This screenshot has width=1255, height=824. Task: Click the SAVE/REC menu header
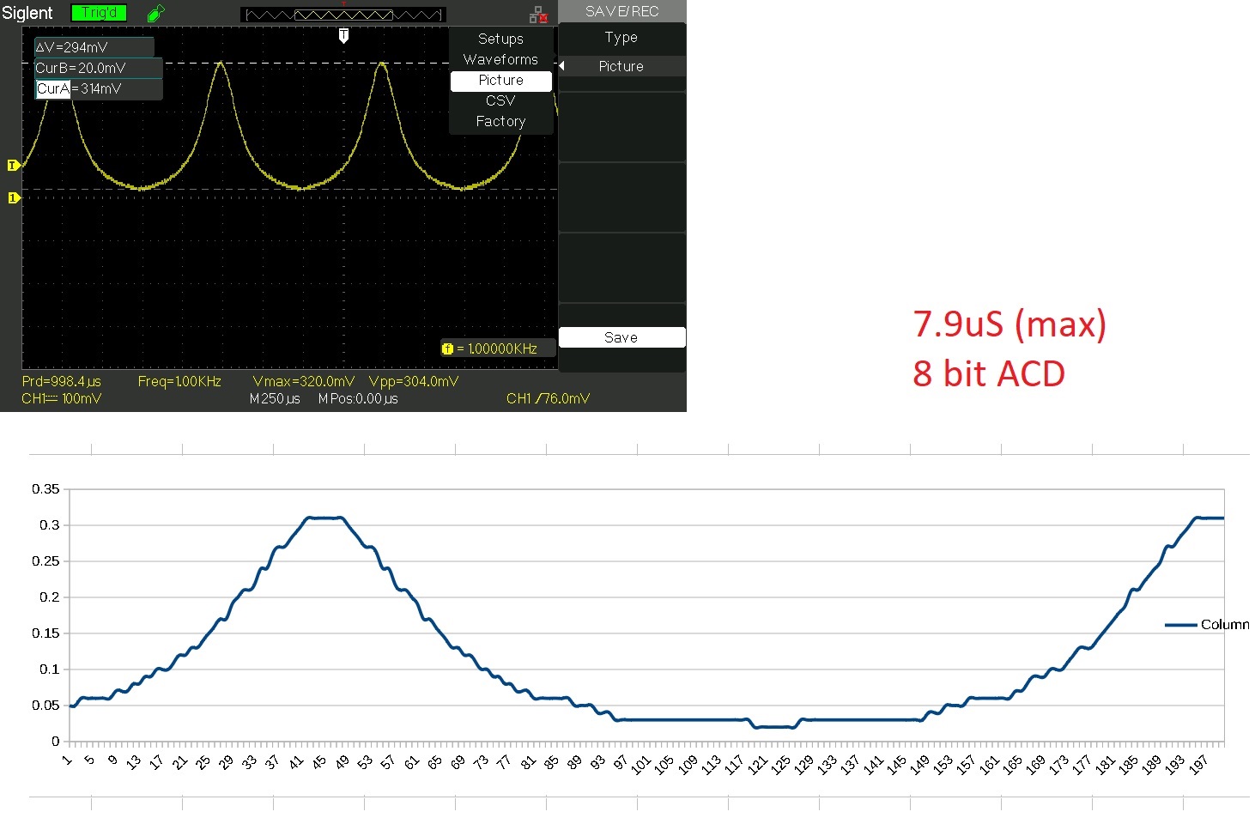[621, 11]
